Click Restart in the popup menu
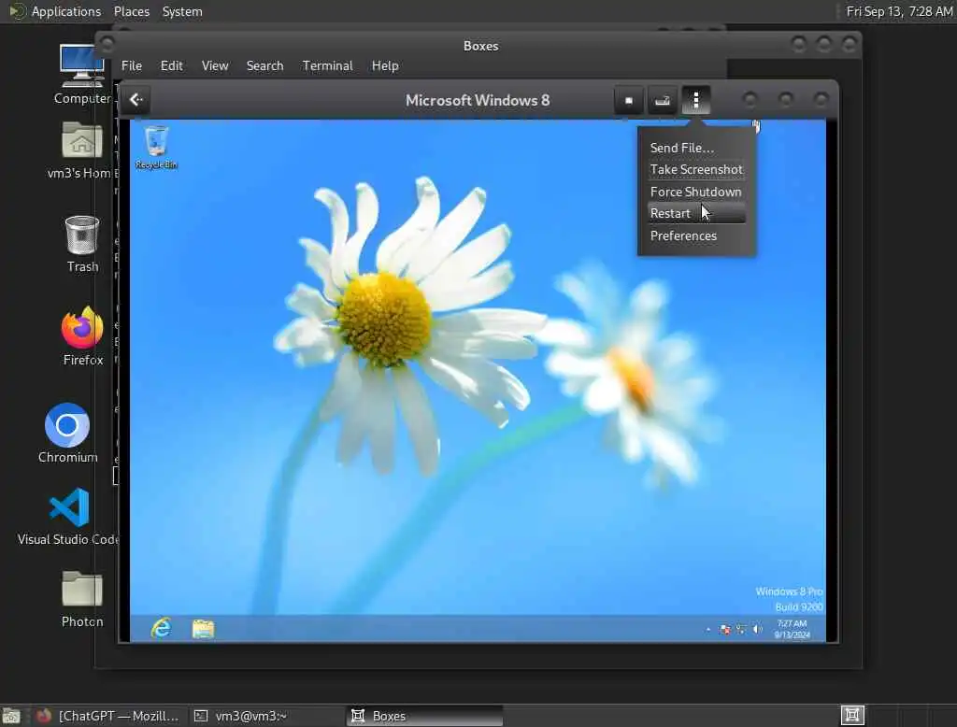957x727 pixels. point(695,214)
